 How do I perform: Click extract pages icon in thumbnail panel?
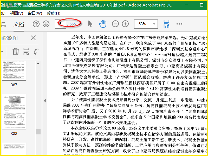tap(26, 51)
